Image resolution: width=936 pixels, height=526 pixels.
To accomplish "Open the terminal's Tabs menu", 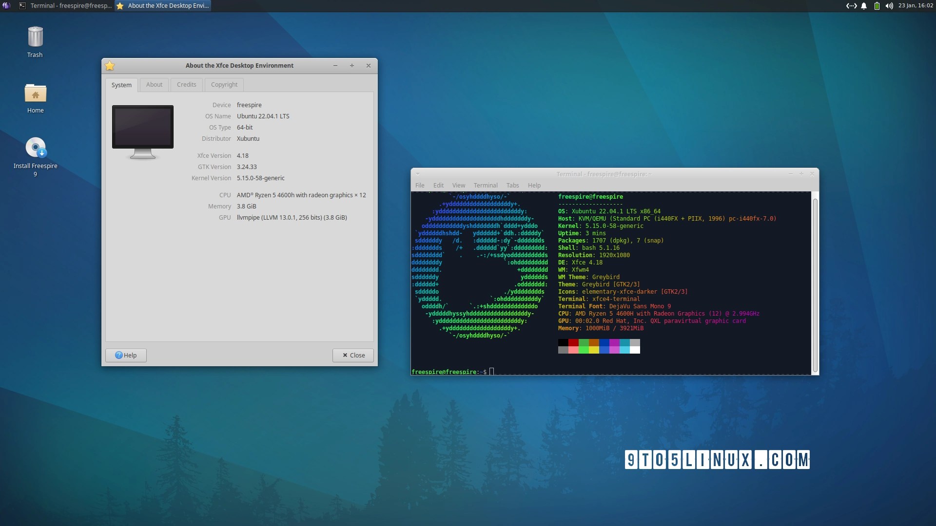I will click(x=512, y=186).
